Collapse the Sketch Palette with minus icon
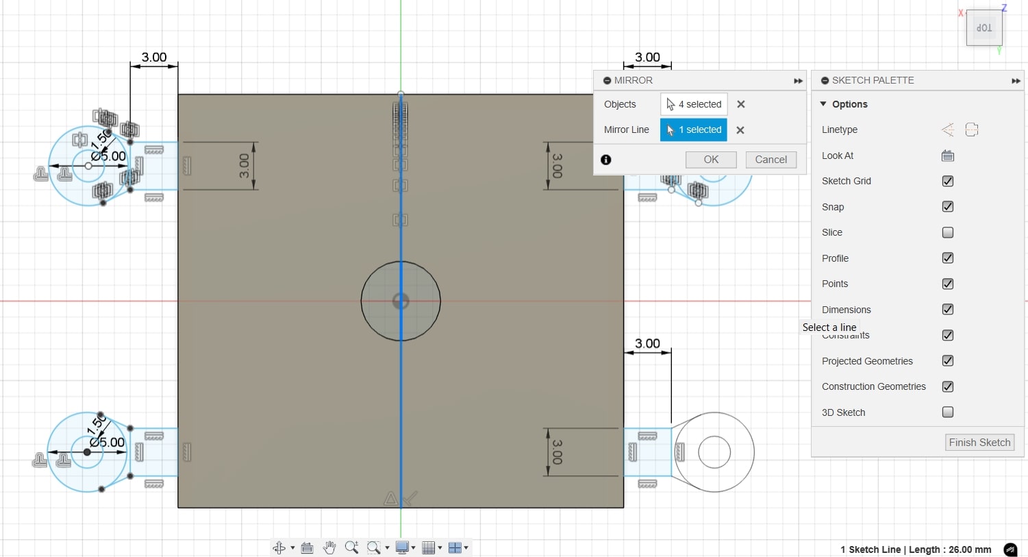 click(825, 80)
